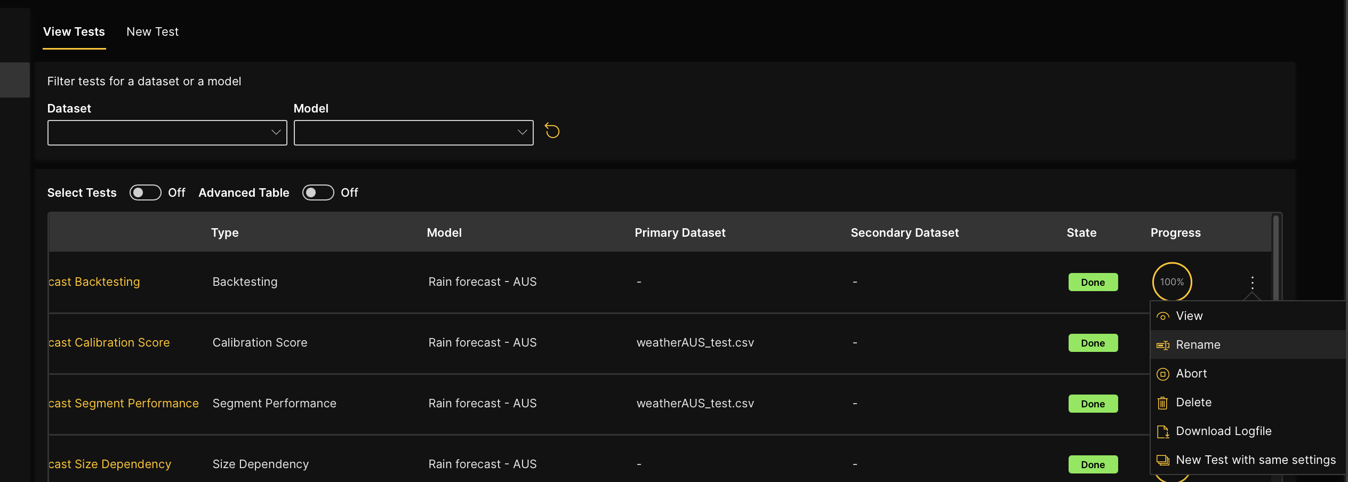Click the 100% progress circle indicator
The image size is (1348, 482).
click(1172, 282)
